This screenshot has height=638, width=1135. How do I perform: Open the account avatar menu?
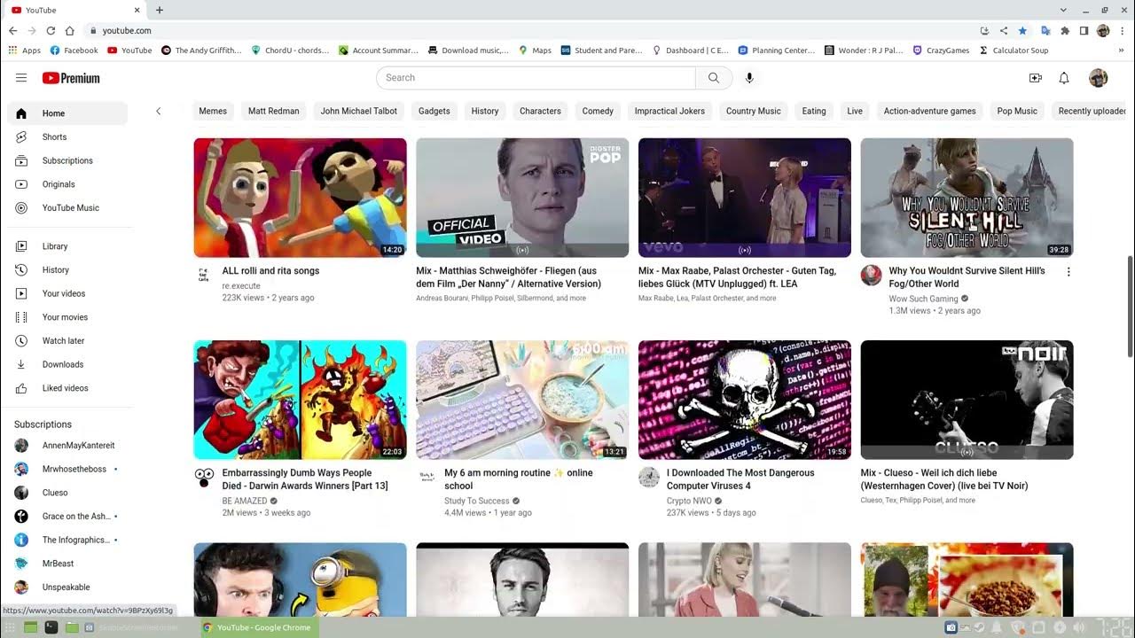(1099, 78)
